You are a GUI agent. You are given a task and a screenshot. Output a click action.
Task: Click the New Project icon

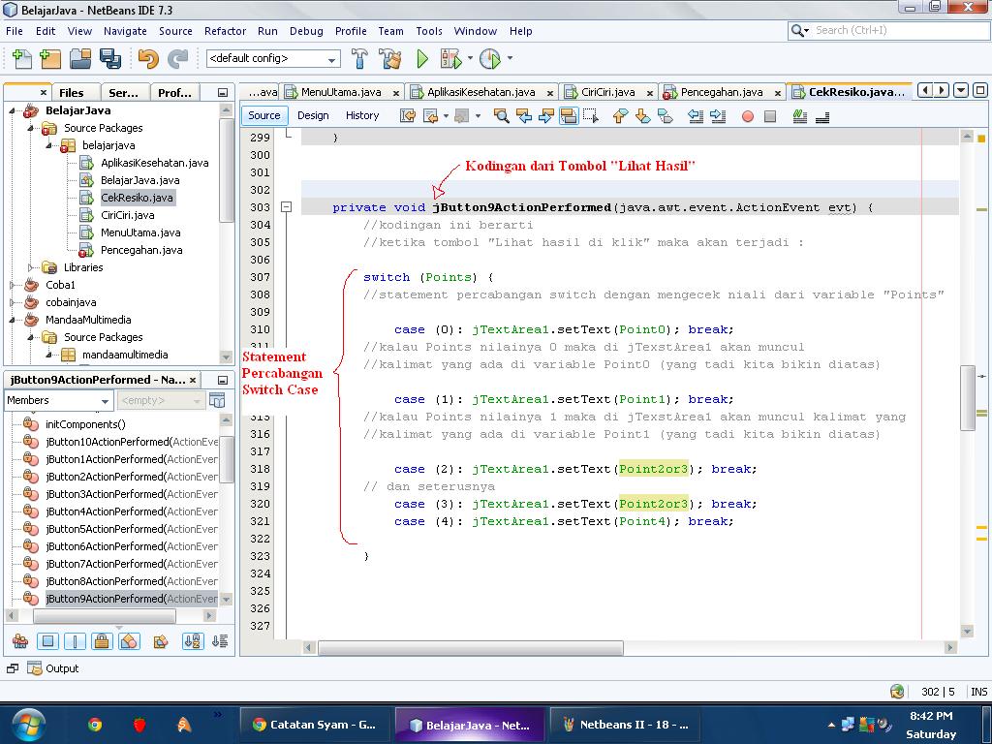(49, 59)
